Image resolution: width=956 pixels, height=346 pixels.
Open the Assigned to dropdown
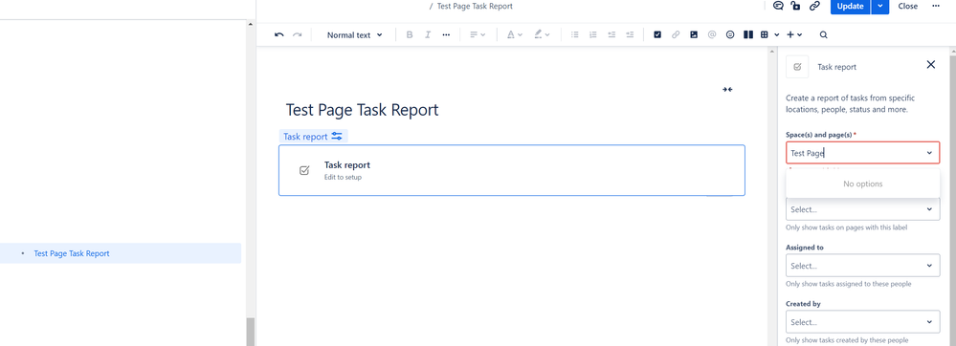point(862,266)
